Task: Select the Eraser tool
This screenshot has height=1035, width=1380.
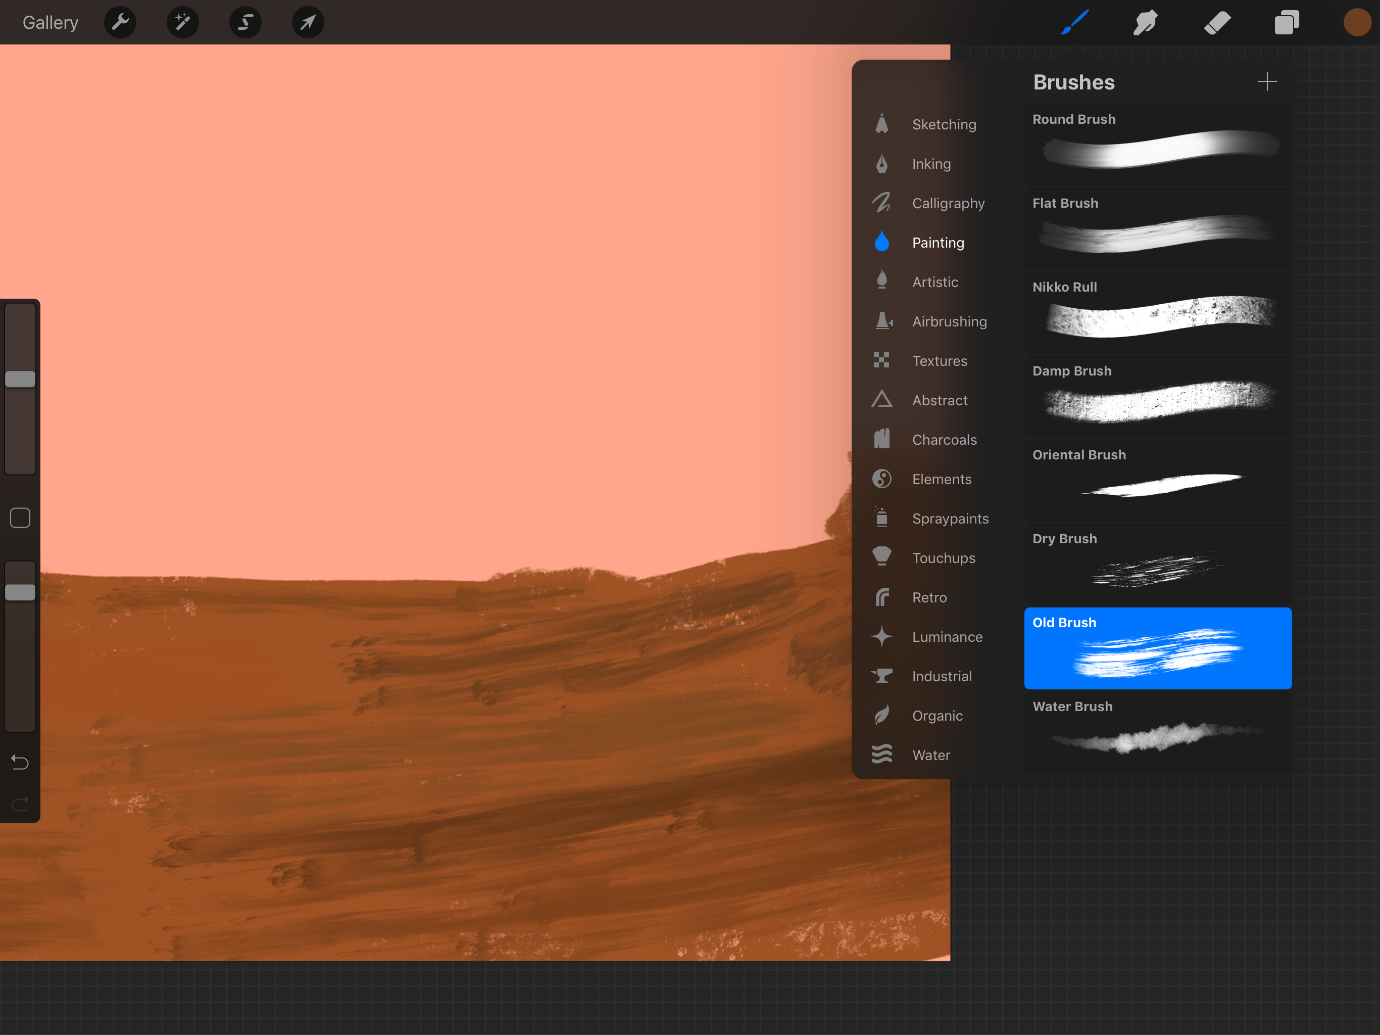Action: click(x=1216, y=22)
